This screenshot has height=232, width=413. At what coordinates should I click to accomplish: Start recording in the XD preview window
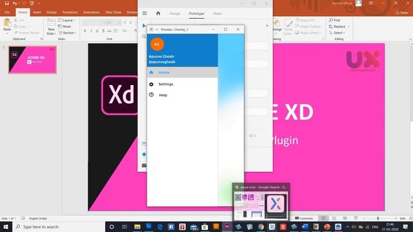pos(151,30)
